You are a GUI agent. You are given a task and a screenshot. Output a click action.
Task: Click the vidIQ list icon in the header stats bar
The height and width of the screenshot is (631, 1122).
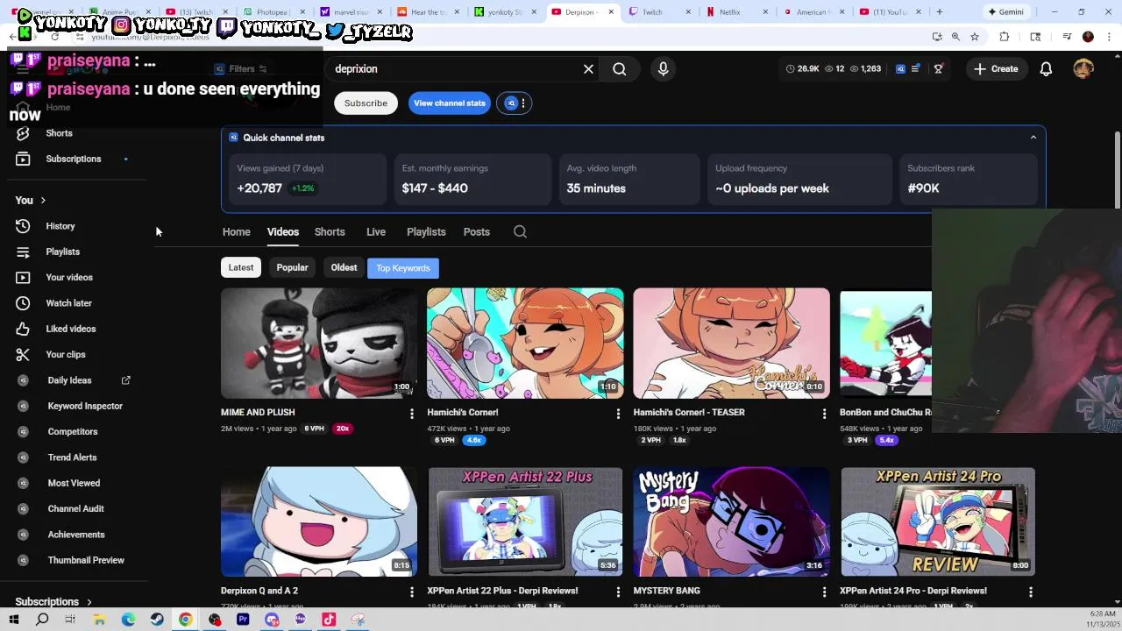pos(916,69)
